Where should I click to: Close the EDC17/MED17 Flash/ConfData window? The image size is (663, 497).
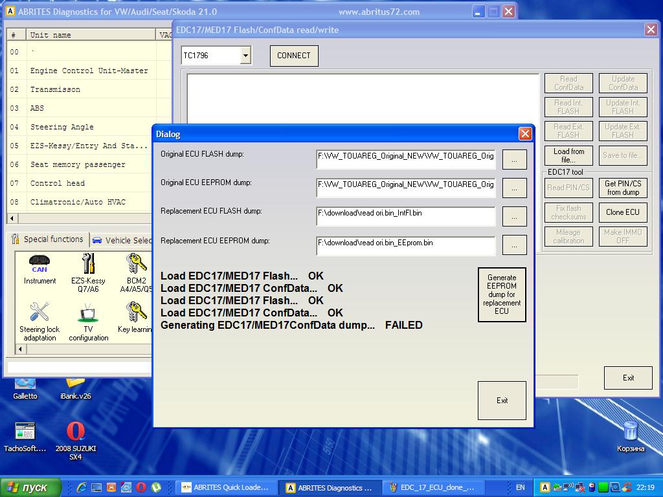(650, 30)
